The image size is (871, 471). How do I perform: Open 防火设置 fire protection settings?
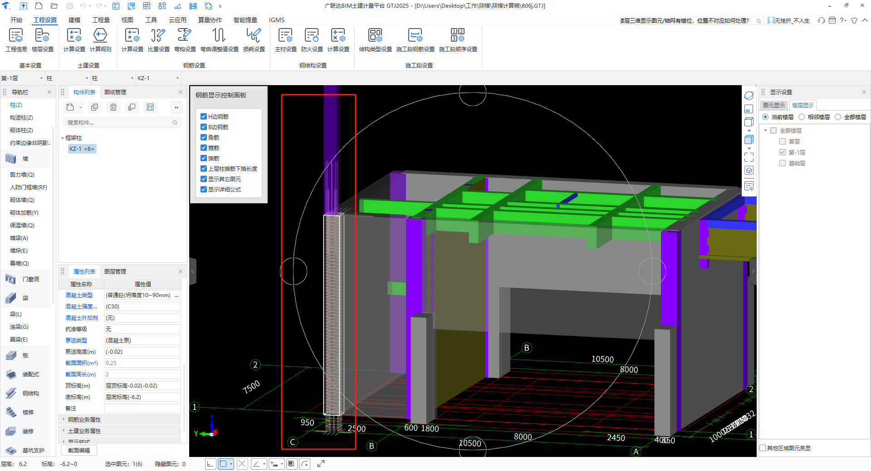[x=312, y=40]
